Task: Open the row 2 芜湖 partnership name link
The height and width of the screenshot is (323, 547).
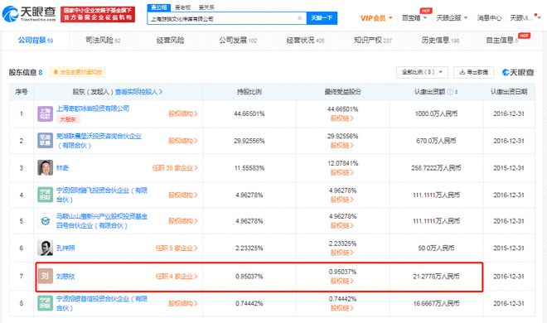Action: tap(99, 141)
